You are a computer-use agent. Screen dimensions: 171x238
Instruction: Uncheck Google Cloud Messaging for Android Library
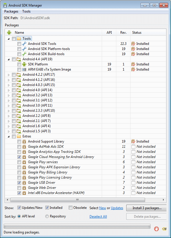[x=19, y=157]
